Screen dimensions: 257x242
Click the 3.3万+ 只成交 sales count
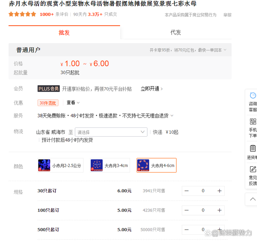click(102, 14)
